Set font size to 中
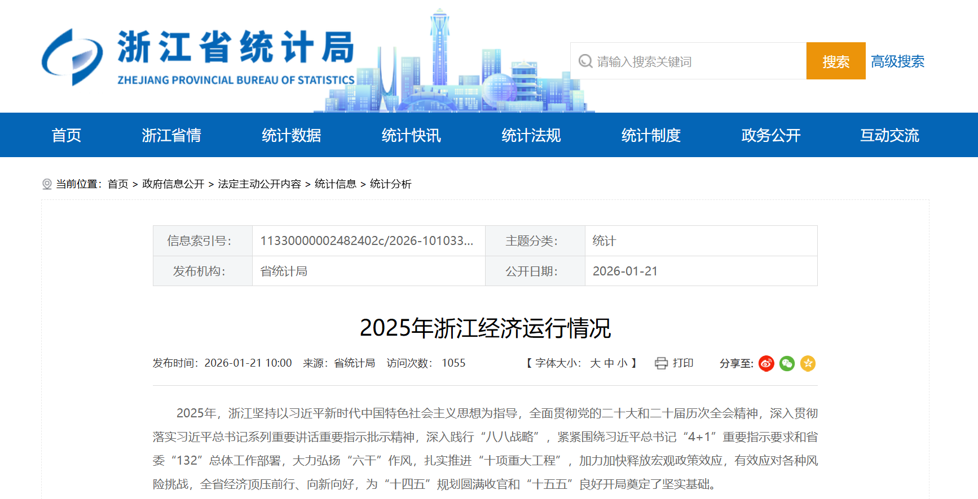This screenshot has width=978, height=499. pyautogui.click(x=609, y=363)
